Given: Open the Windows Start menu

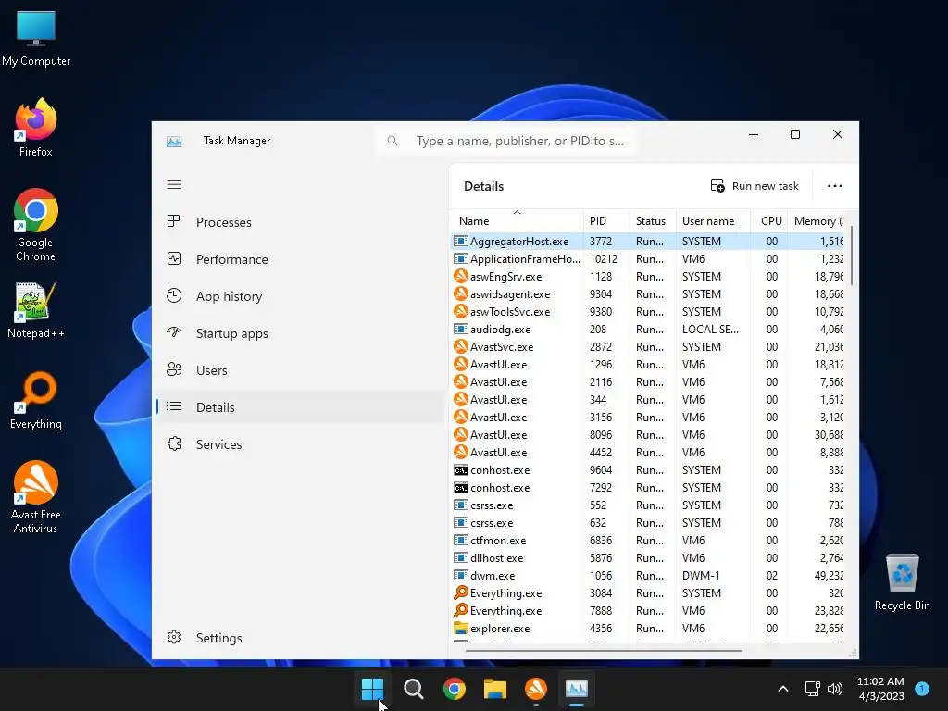Looking at the screenshot, I should (x=372, y=689).
